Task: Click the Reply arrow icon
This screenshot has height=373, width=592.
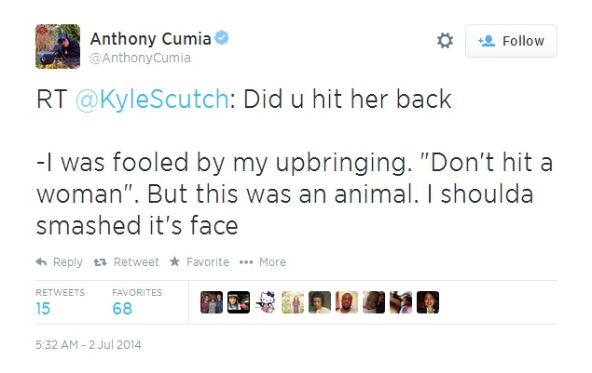Action: coord(41,262)
